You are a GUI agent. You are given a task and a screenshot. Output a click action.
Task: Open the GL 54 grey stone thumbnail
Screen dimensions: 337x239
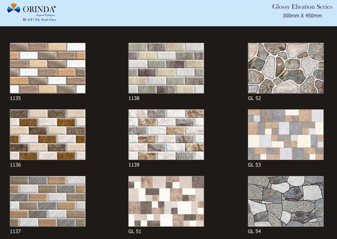click(x=286, y=201)
